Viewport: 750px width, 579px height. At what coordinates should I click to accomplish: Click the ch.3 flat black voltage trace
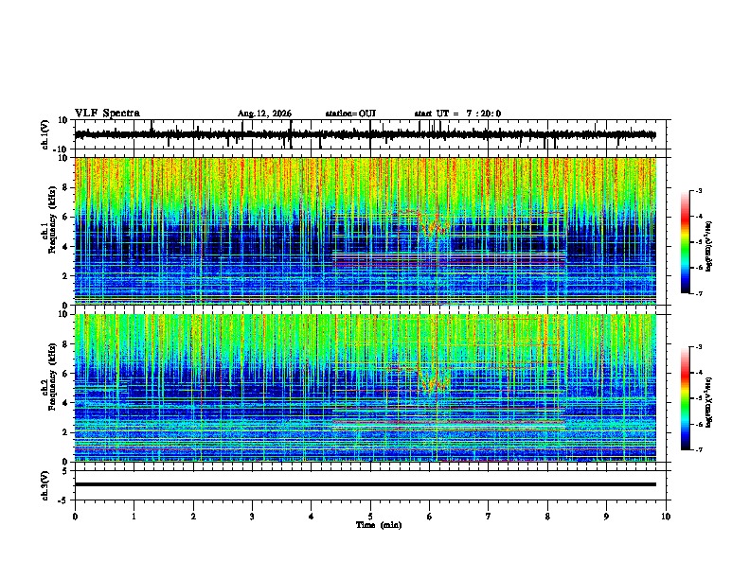pyautogui.click(x=365, y=484)
